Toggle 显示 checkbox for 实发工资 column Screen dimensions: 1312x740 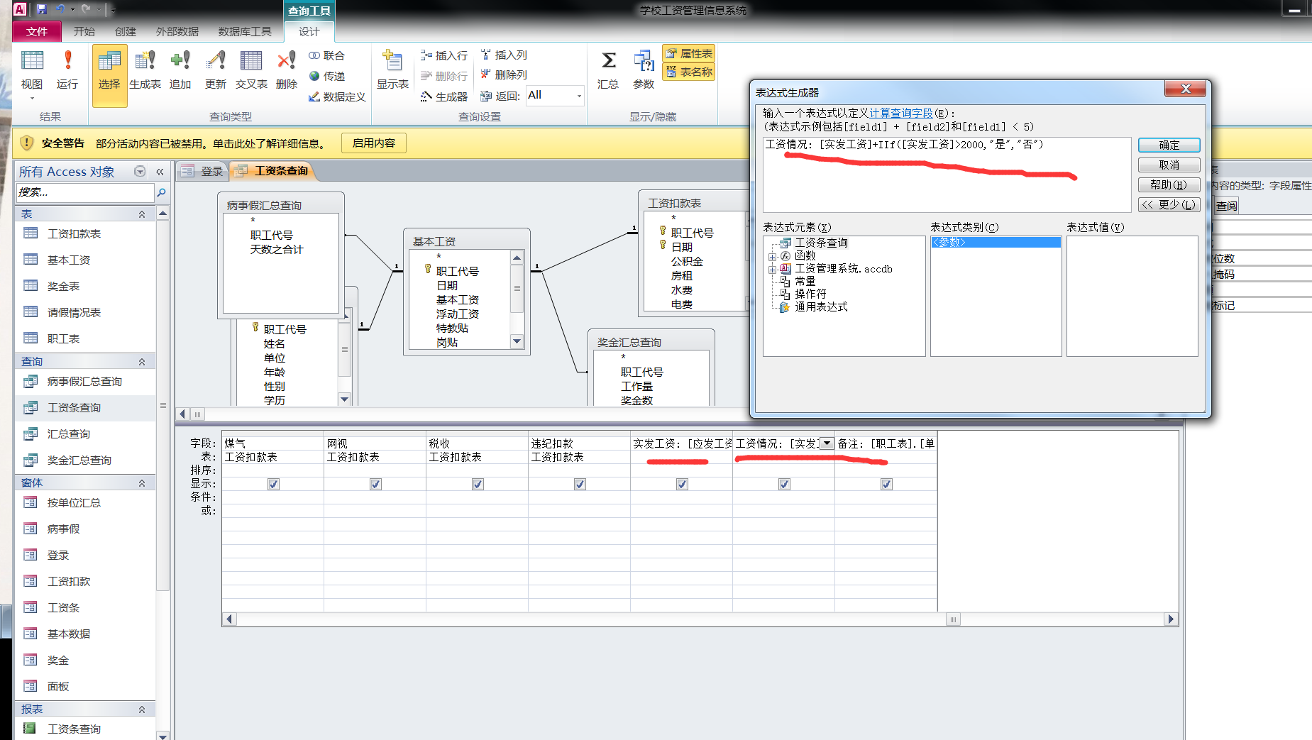[x=682, y=484]
